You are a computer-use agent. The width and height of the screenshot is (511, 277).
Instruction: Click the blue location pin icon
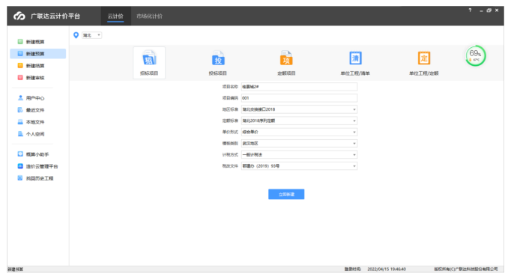[76, 35]
